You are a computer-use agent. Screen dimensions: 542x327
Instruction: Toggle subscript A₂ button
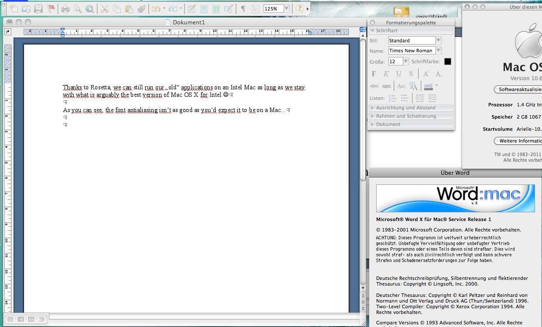point(439,74)
